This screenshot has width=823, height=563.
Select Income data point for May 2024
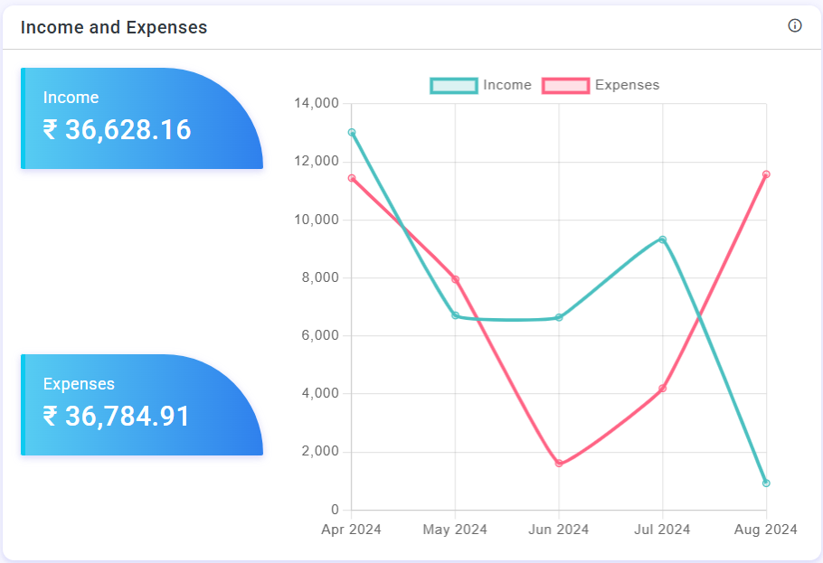click(455, 315)
